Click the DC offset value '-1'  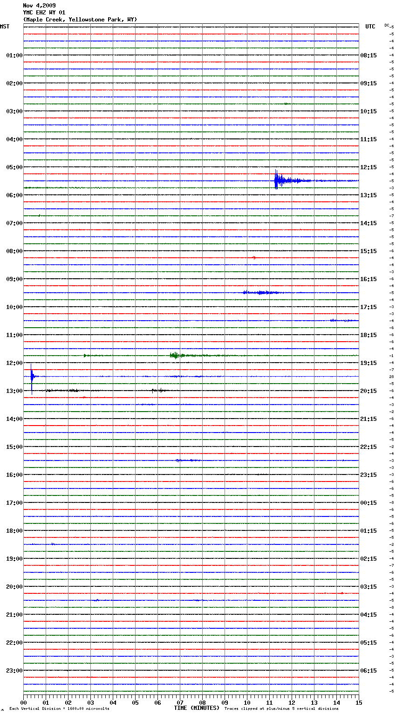click(392, 356)
